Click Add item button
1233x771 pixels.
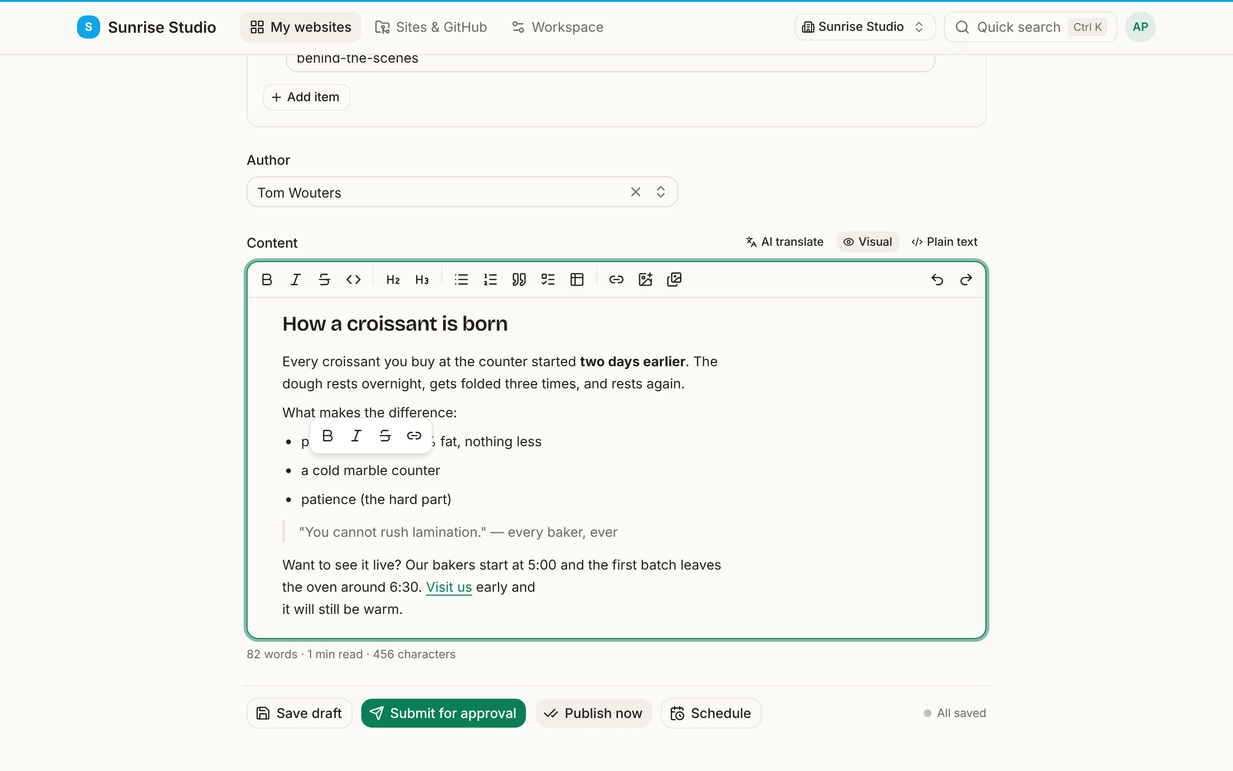click(x=306, y=97)
